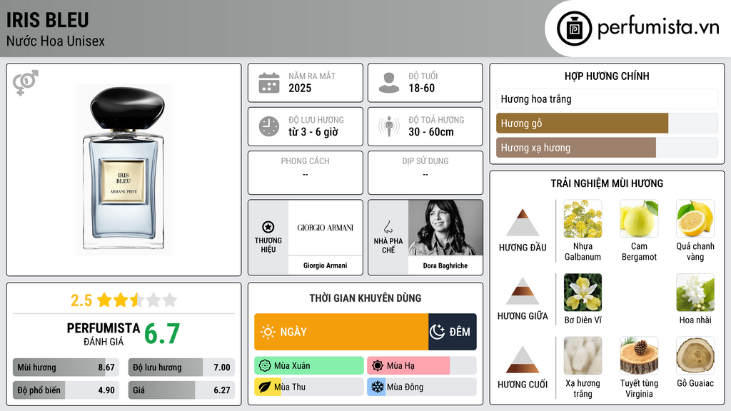731x411 pixels.
Task: Click the Mùa Hạ season bar
Action: coord(408,366)
